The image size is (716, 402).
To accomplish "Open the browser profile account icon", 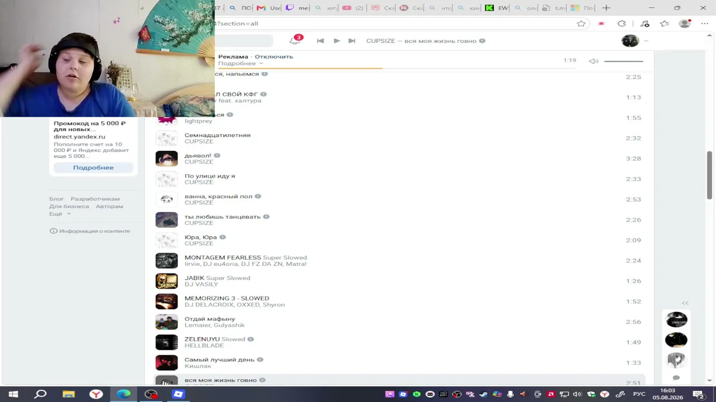I will [685, 23].
